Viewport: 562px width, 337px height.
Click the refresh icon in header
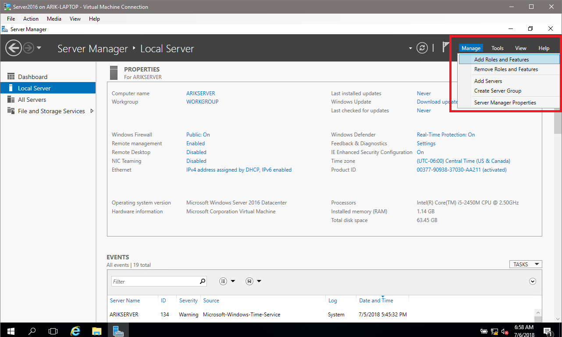click(422, 48)
